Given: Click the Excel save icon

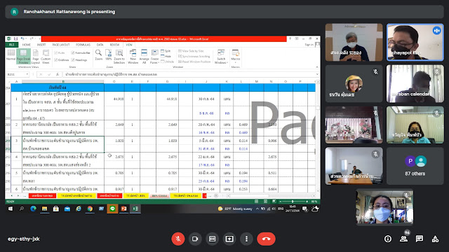Looking at the screenshot, I should 15,38.
